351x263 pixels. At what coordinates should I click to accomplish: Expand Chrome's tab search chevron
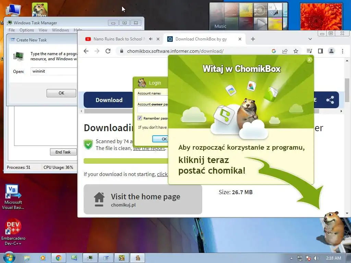point(310,39)
